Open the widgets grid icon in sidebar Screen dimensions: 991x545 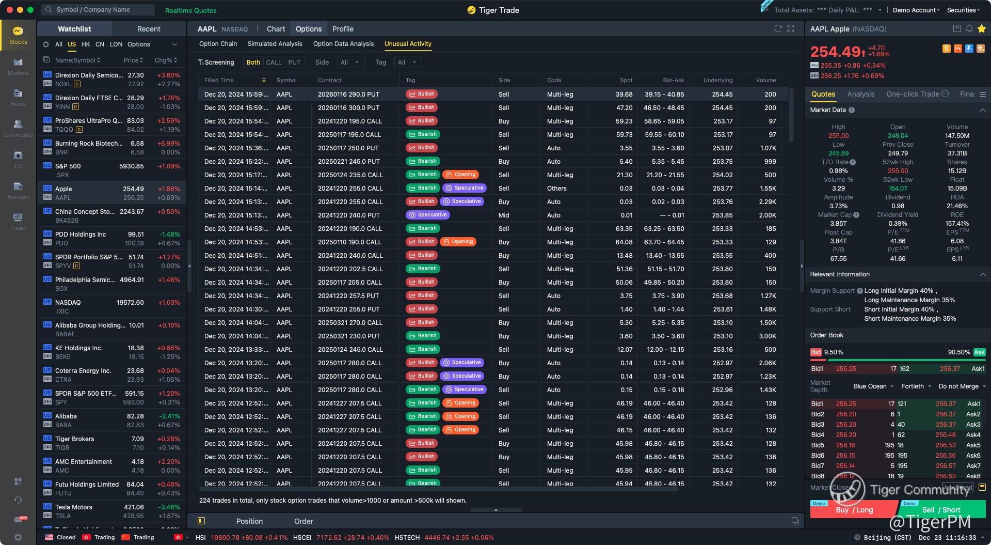coord(18,481)
